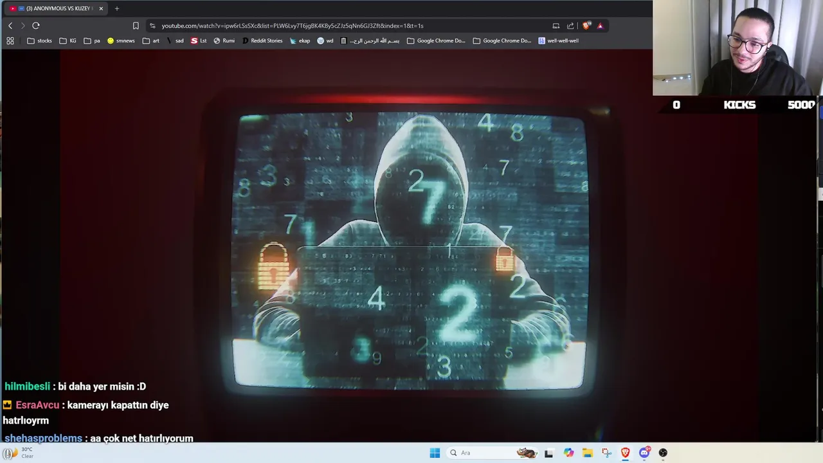823x463 pixels.
Task: Open the art bookmark folder
Action: click(151, 41)
